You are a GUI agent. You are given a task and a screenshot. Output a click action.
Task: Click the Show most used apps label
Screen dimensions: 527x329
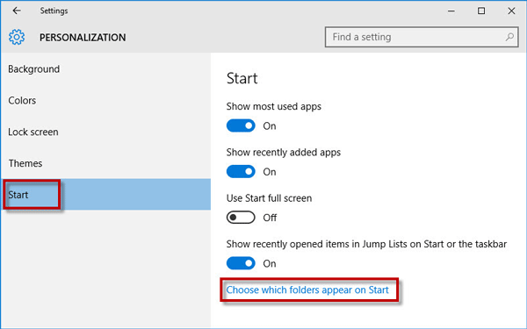(x=273, y=106)
